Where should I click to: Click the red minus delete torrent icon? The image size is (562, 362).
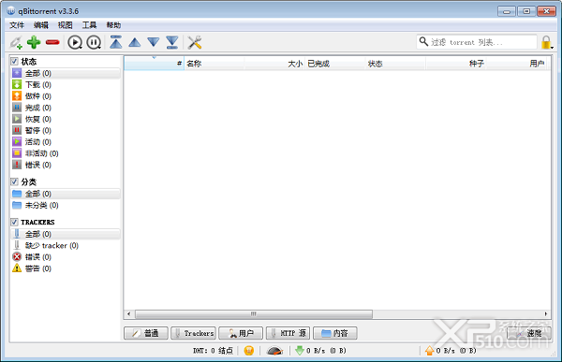[52, 42]
